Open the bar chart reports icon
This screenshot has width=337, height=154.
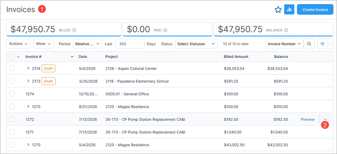point(289,9)
